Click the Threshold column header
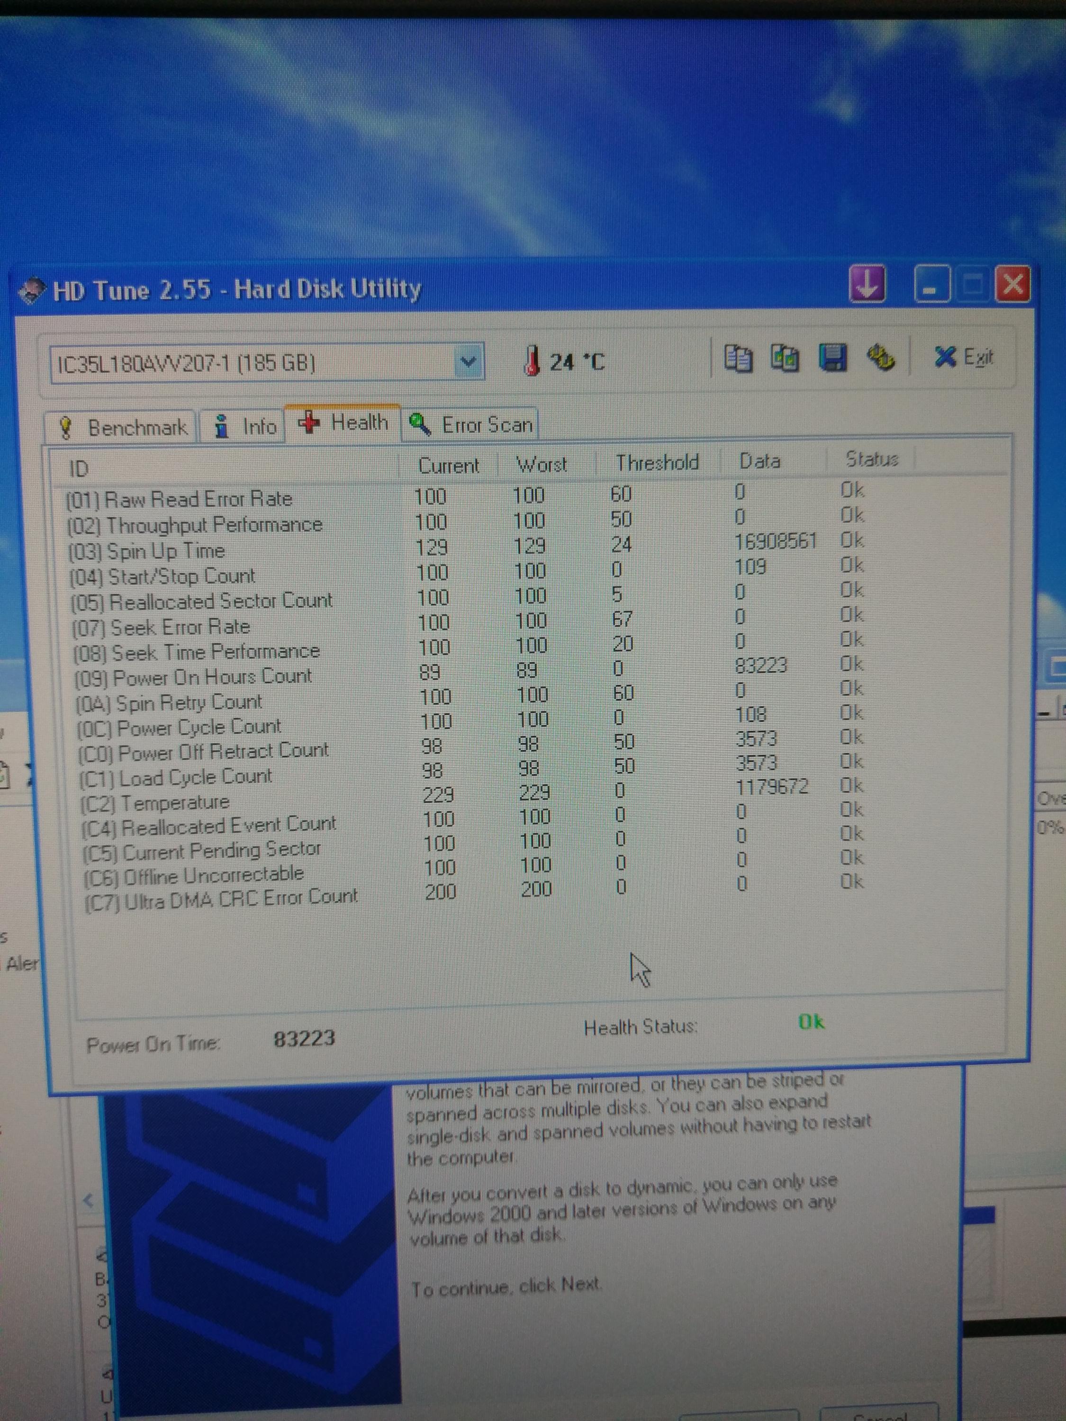 (x=657, y=462)
